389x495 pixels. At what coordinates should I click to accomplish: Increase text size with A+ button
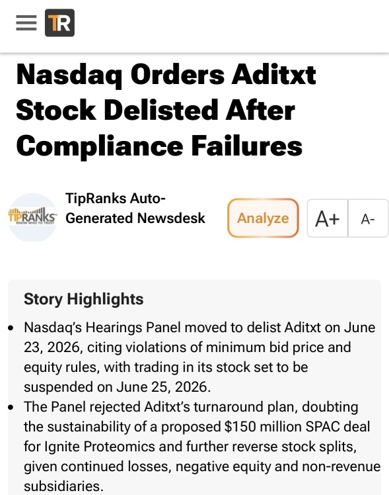coord(328,218)
